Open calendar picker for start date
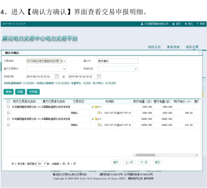This screenshot has width=207, height=188. (x=57, y=76)
